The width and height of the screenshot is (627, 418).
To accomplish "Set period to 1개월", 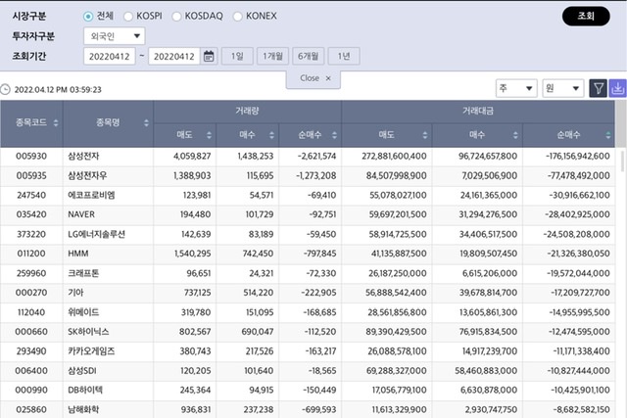I will click(271, 56).
